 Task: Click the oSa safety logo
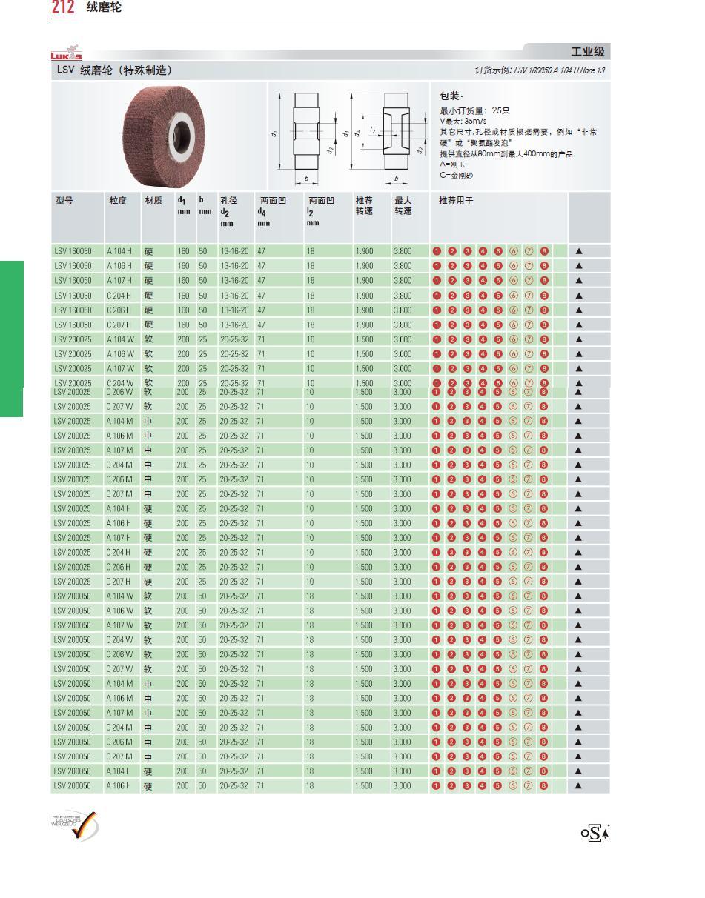[x=595, y=833]
